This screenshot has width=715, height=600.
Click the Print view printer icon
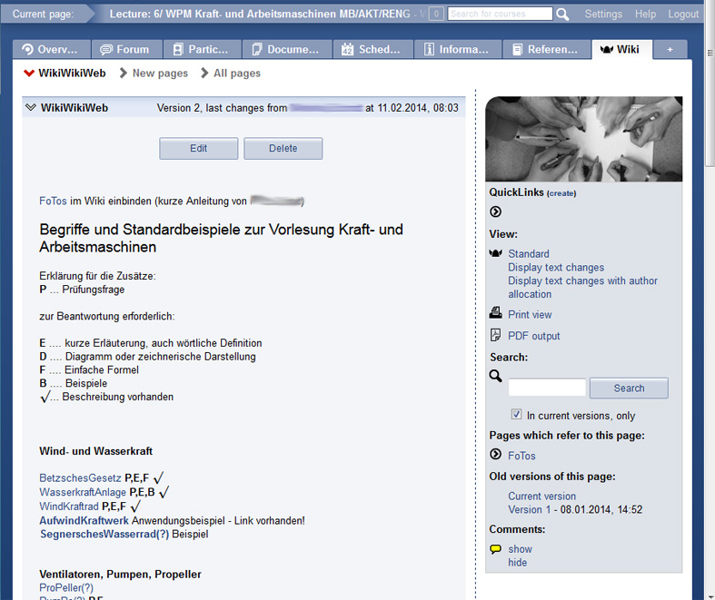click(x=496, y=313)
